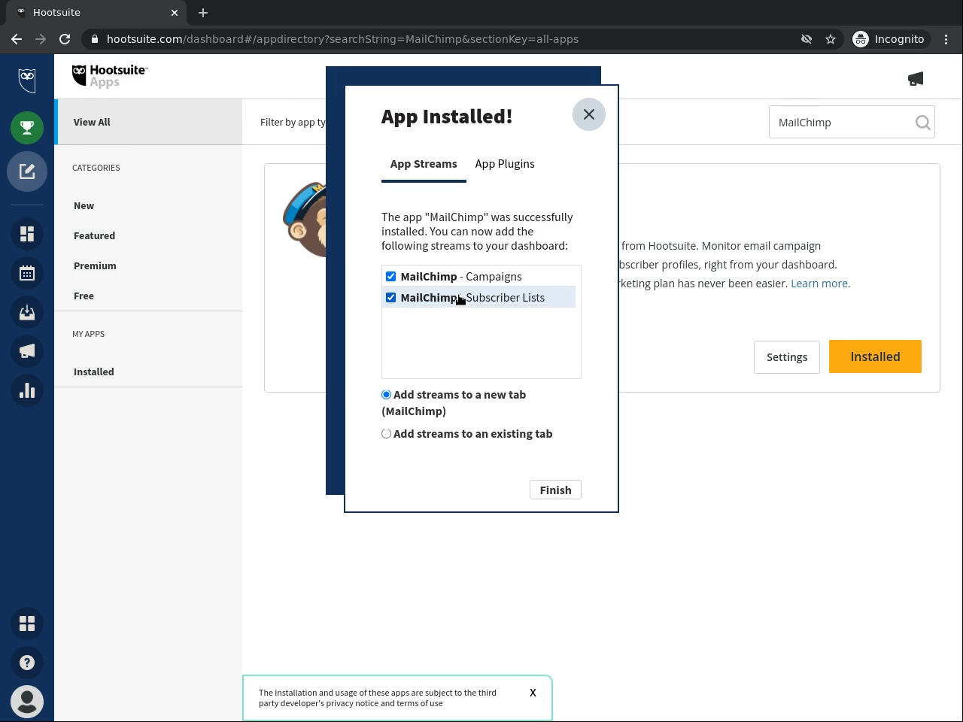963x722 pixels.
Task: Open the four-square app grid sidebar icon
Action: tap(27, 623)
